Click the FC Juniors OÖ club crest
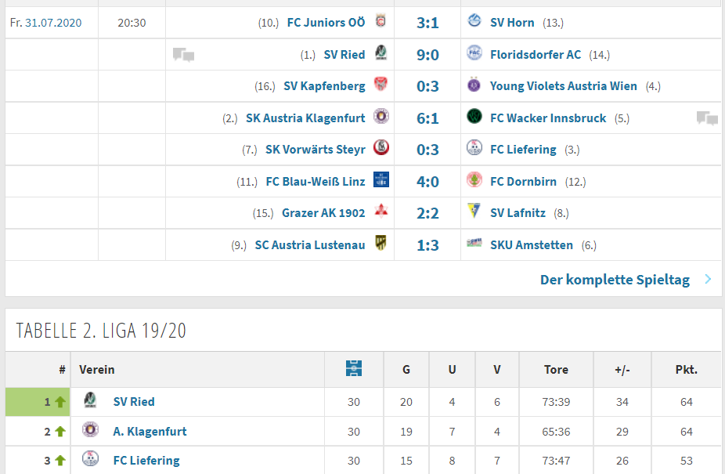The width and height of the screenshot is (725, 474). tap(381, 21)
